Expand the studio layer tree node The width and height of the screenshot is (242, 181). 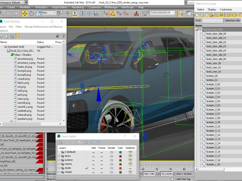(x=59, y=168)
